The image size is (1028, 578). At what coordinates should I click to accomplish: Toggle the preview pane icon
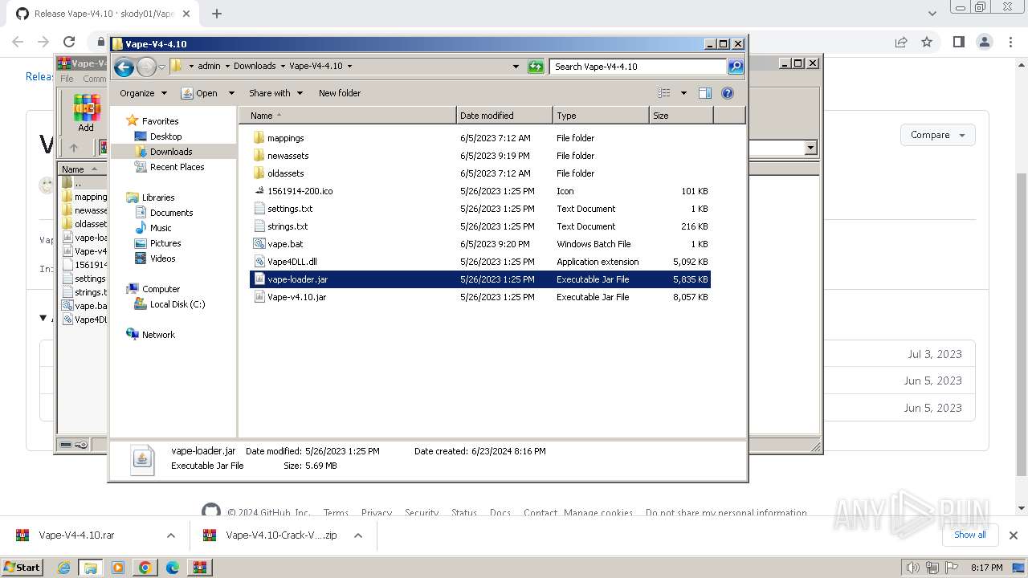705,93
